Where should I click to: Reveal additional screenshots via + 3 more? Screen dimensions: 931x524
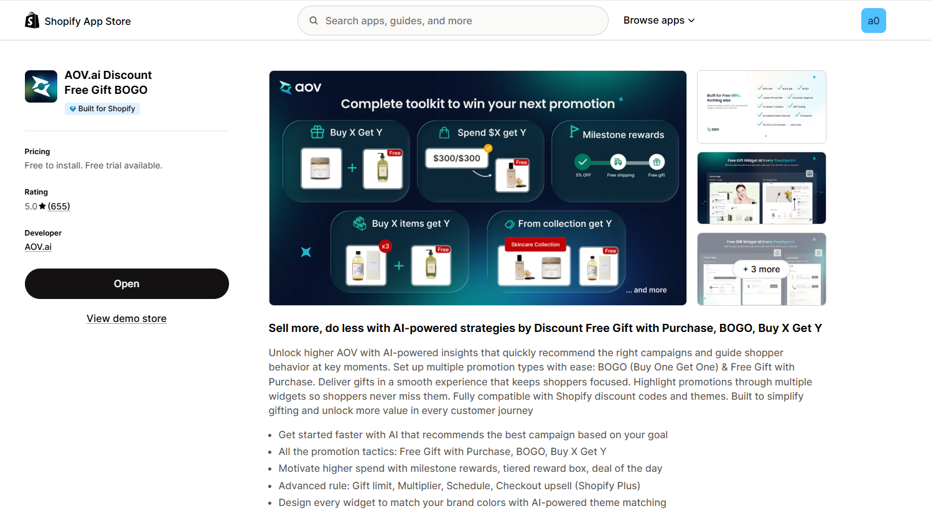click(x=761, y=269)
